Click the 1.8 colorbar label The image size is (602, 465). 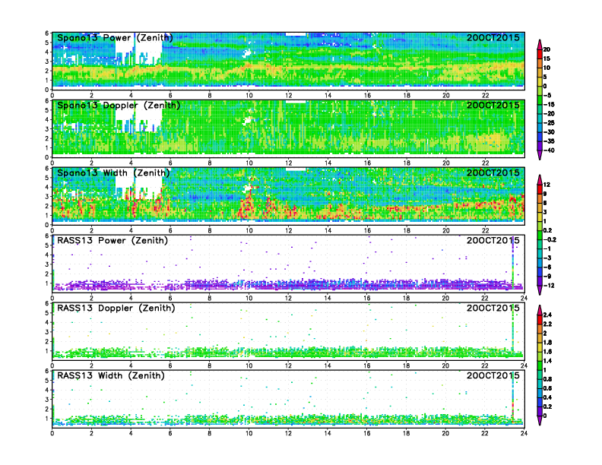click(548, 342)
